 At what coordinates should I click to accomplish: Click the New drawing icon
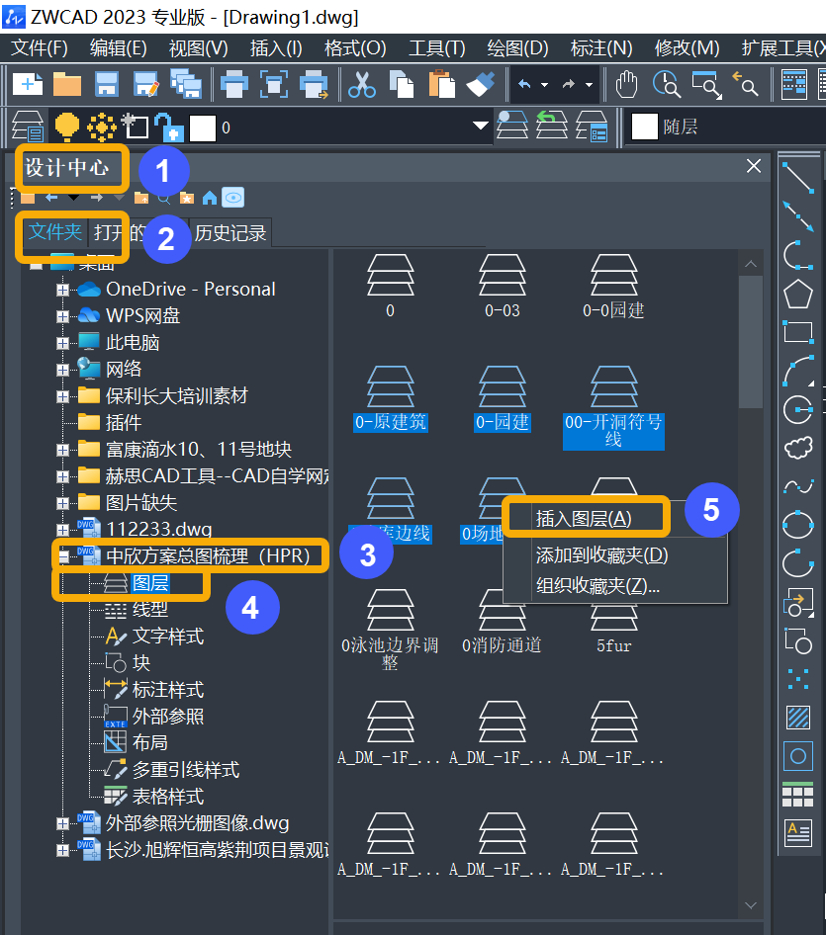pos(28,85)
